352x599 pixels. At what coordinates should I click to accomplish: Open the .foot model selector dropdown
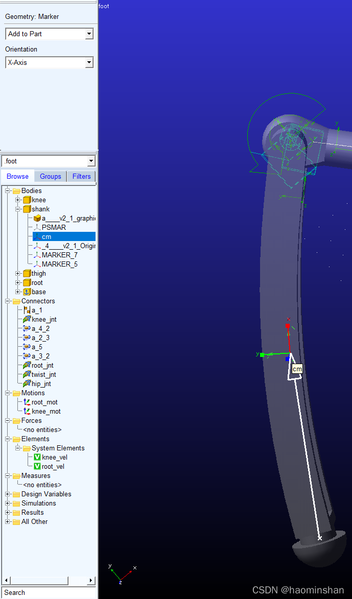click(x=91, y=161)
